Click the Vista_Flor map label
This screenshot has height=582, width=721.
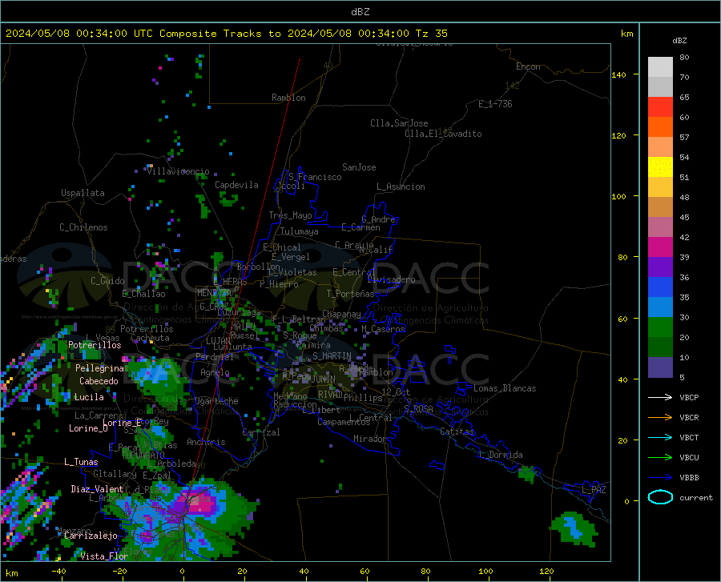coord(104,556)
